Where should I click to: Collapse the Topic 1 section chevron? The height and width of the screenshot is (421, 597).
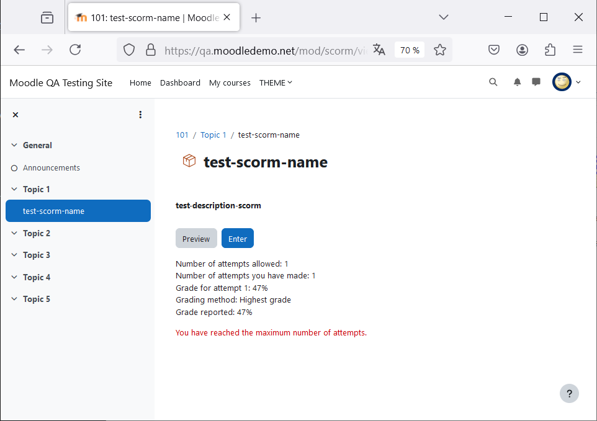(x=14, y=189)
